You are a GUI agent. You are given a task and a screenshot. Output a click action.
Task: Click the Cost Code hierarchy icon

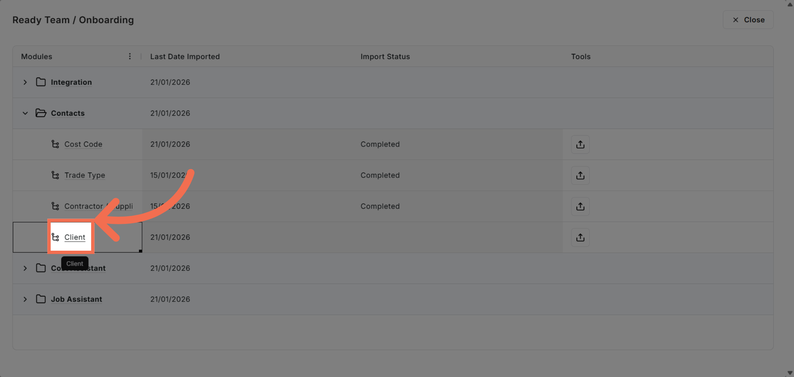(x=55, y=144)
